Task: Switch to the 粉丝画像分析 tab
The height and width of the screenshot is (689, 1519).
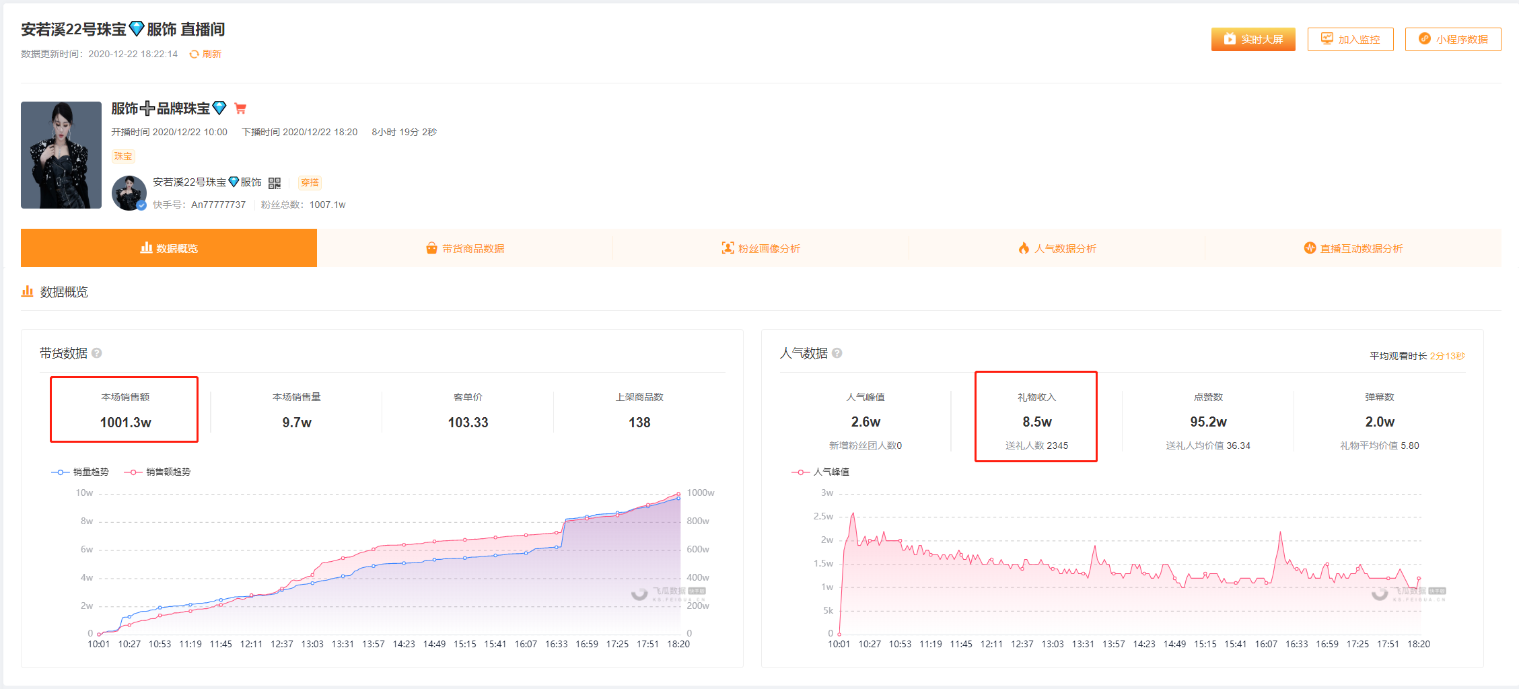Action: point(761,248)
